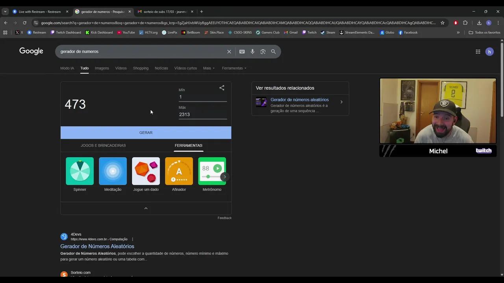Open the Steam bookmark
Screen dimensions: 504x283
coord(330,32)
